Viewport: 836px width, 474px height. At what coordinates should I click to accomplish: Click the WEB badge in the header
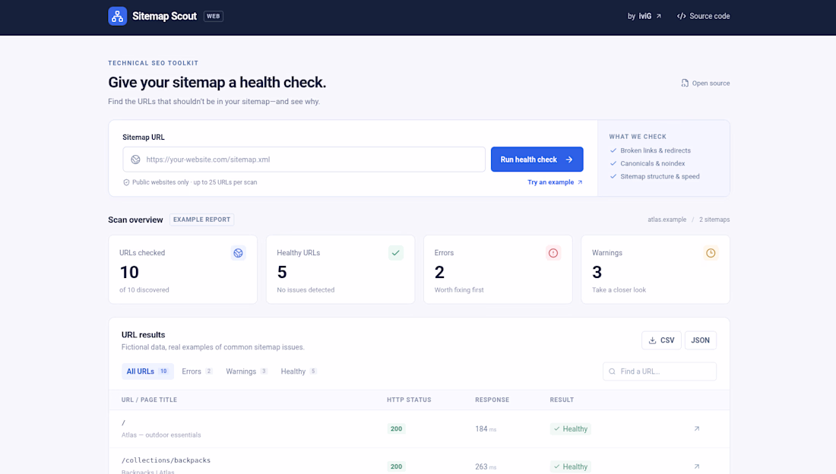coord(214,16)
